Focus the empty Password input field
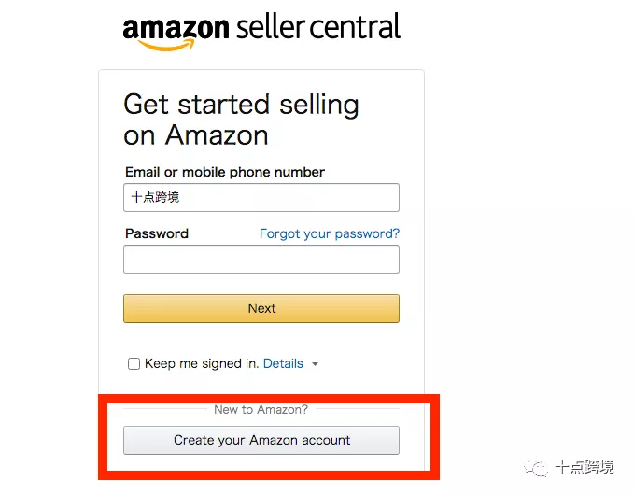The height and width of the screenshot is (495, 634). [261, 260]
